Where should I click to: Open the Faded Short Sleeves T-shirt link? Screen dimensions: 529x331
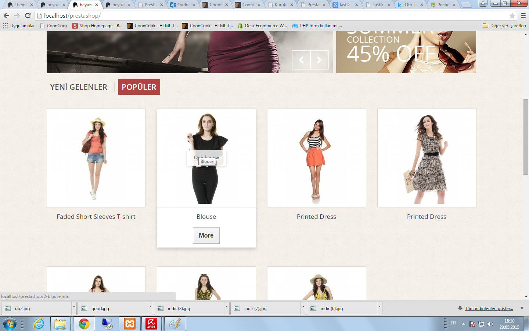[x=96, y=217]
